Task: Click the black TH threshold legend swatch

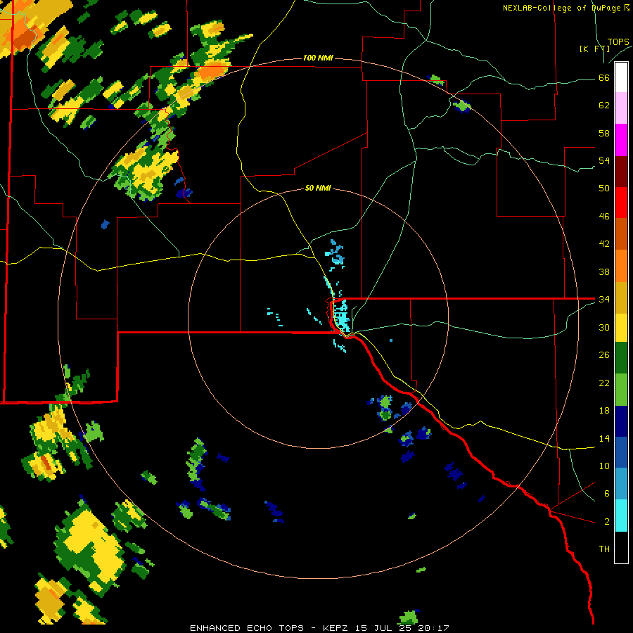Action: click(621, 547)
